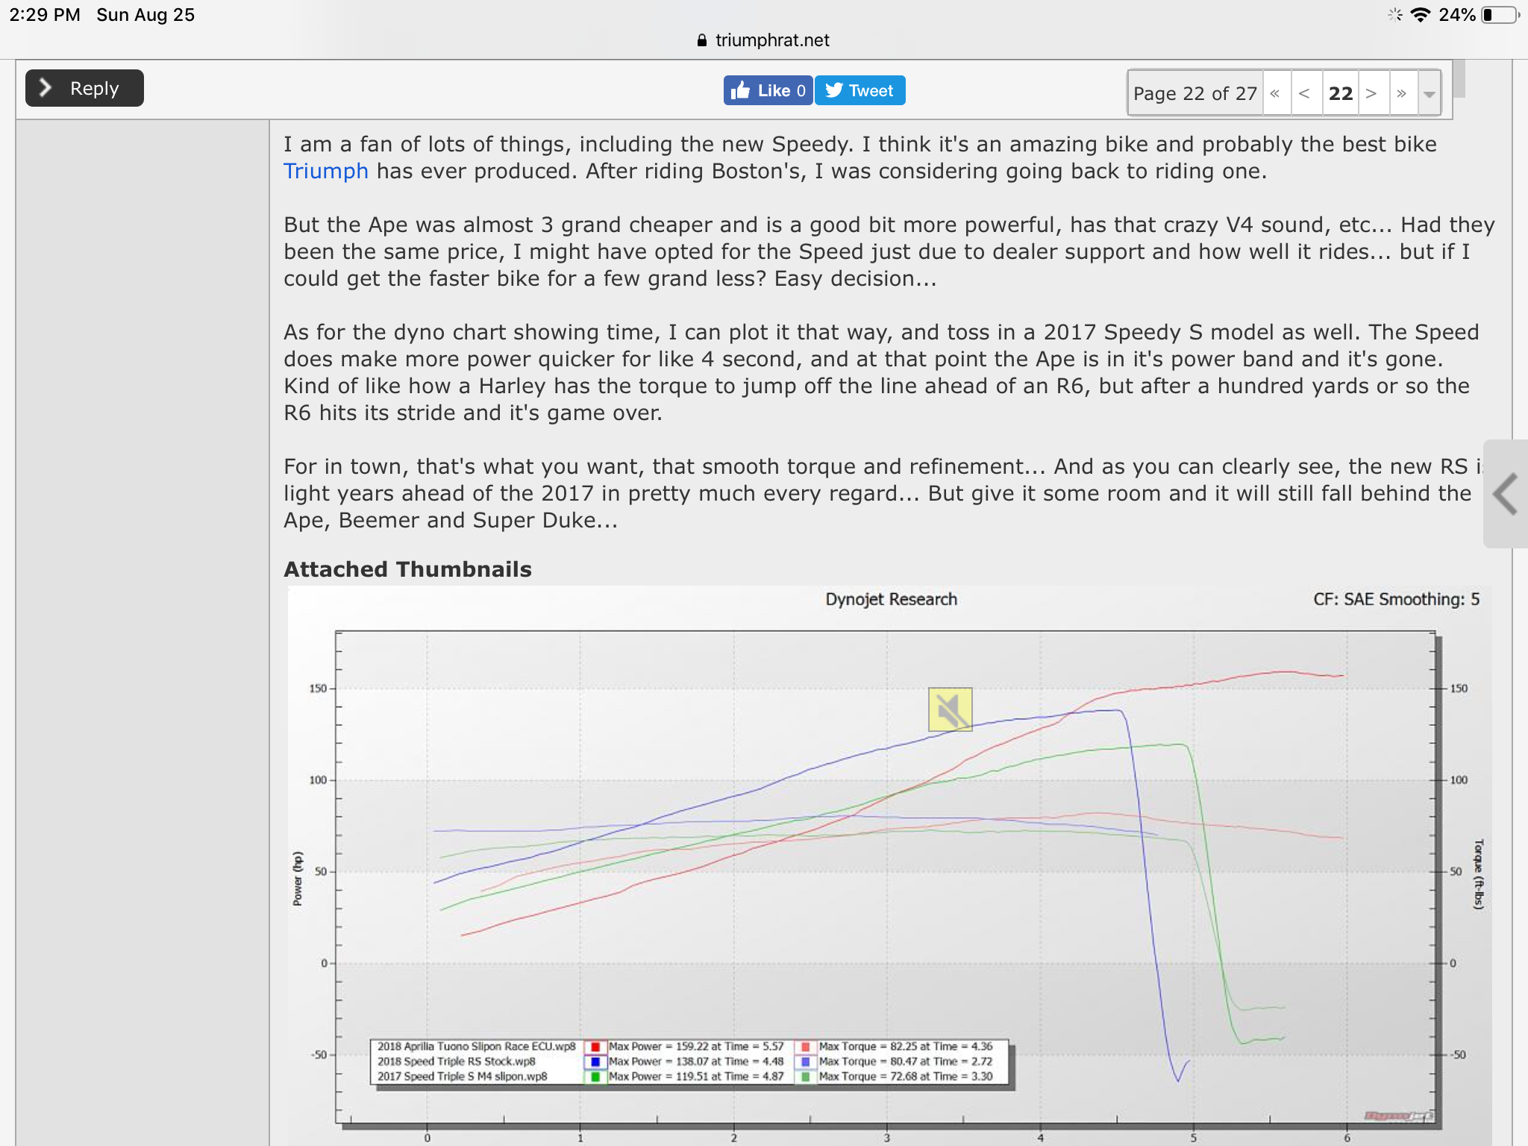Click 'Max Power = 159.22 at Time = 5.57'
The width and height of the screenshot is (1528, 1146).
click(696, 1046)
